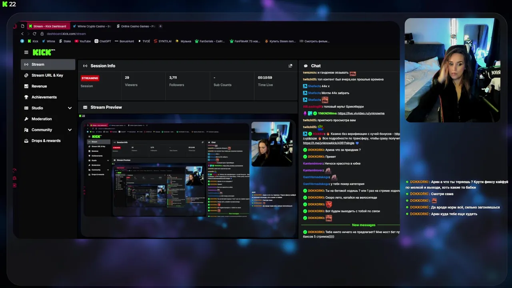Click the page icon left of tabs
This screenshot has width=512, height=288.
tap(22, 26)
